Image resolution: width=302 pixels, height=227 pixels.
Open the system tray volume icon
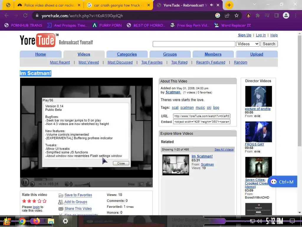tap(260, 221)
